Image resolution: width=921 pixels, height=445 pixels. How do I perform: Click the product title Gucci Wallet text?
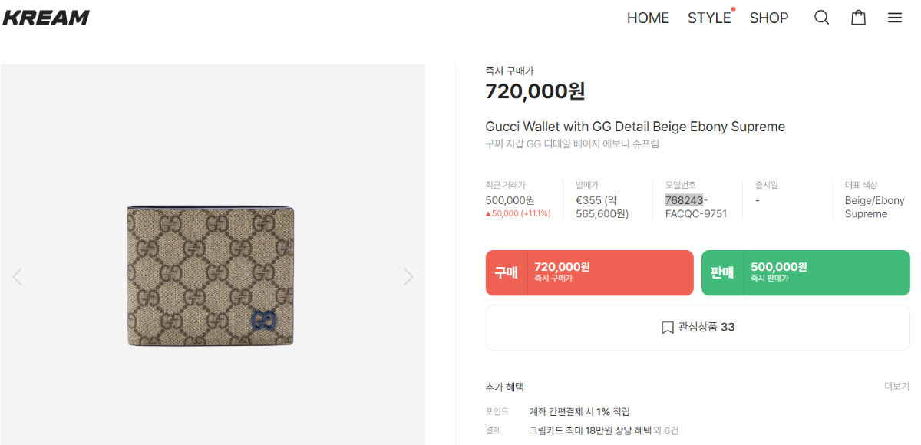coord(635,127)
